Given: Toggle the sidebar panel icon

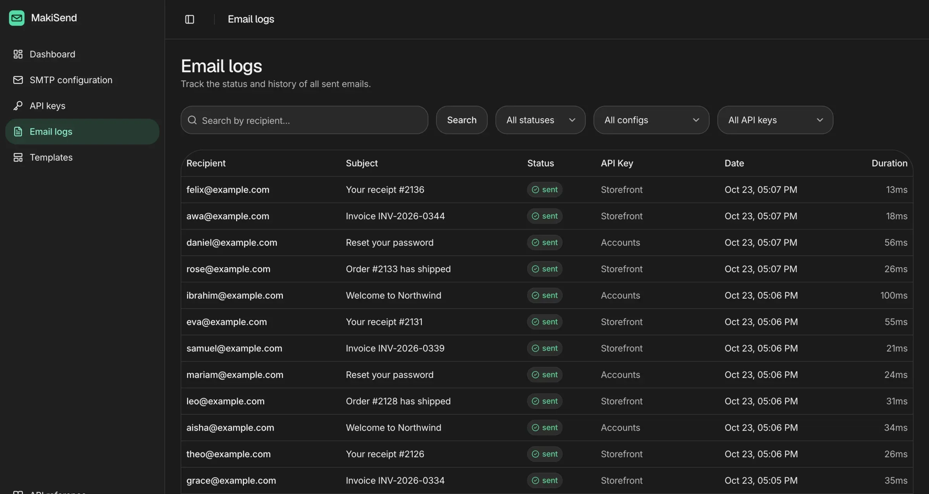Looking at the screenshot, I should point(190,19).
